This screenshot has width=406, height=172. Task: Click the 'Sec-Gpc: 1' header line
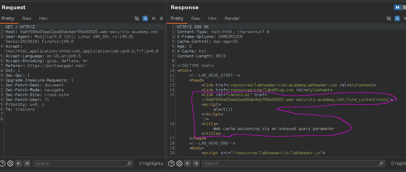(x=18, y=75)
